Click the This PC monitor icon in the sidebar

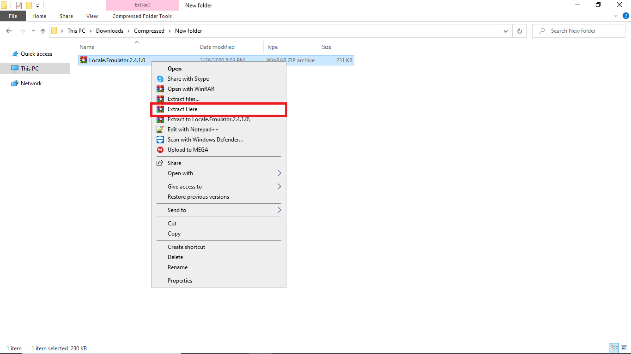tap(15, 69)
